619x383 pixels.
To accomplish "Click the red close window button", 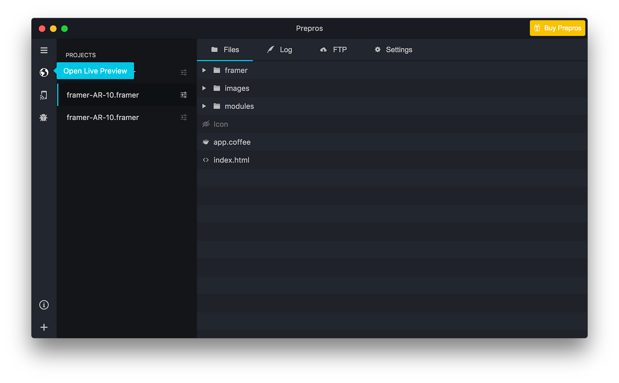I will click(x=42, y=29).
